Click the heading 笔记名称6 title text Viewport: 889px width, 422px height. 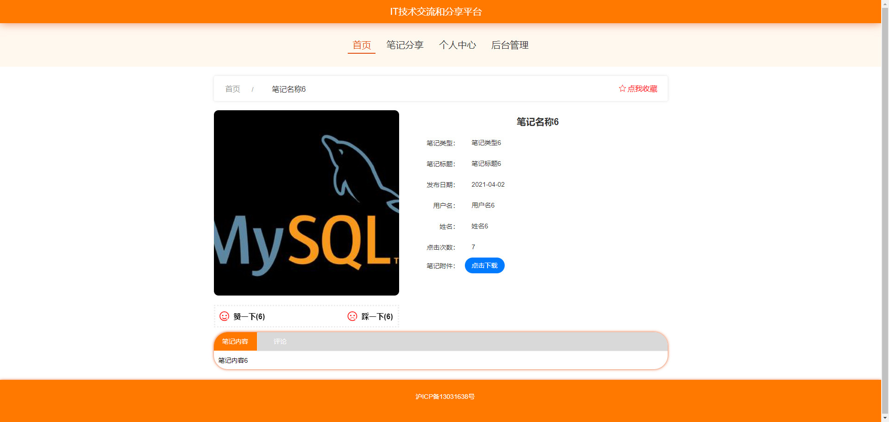coord(538,122)
